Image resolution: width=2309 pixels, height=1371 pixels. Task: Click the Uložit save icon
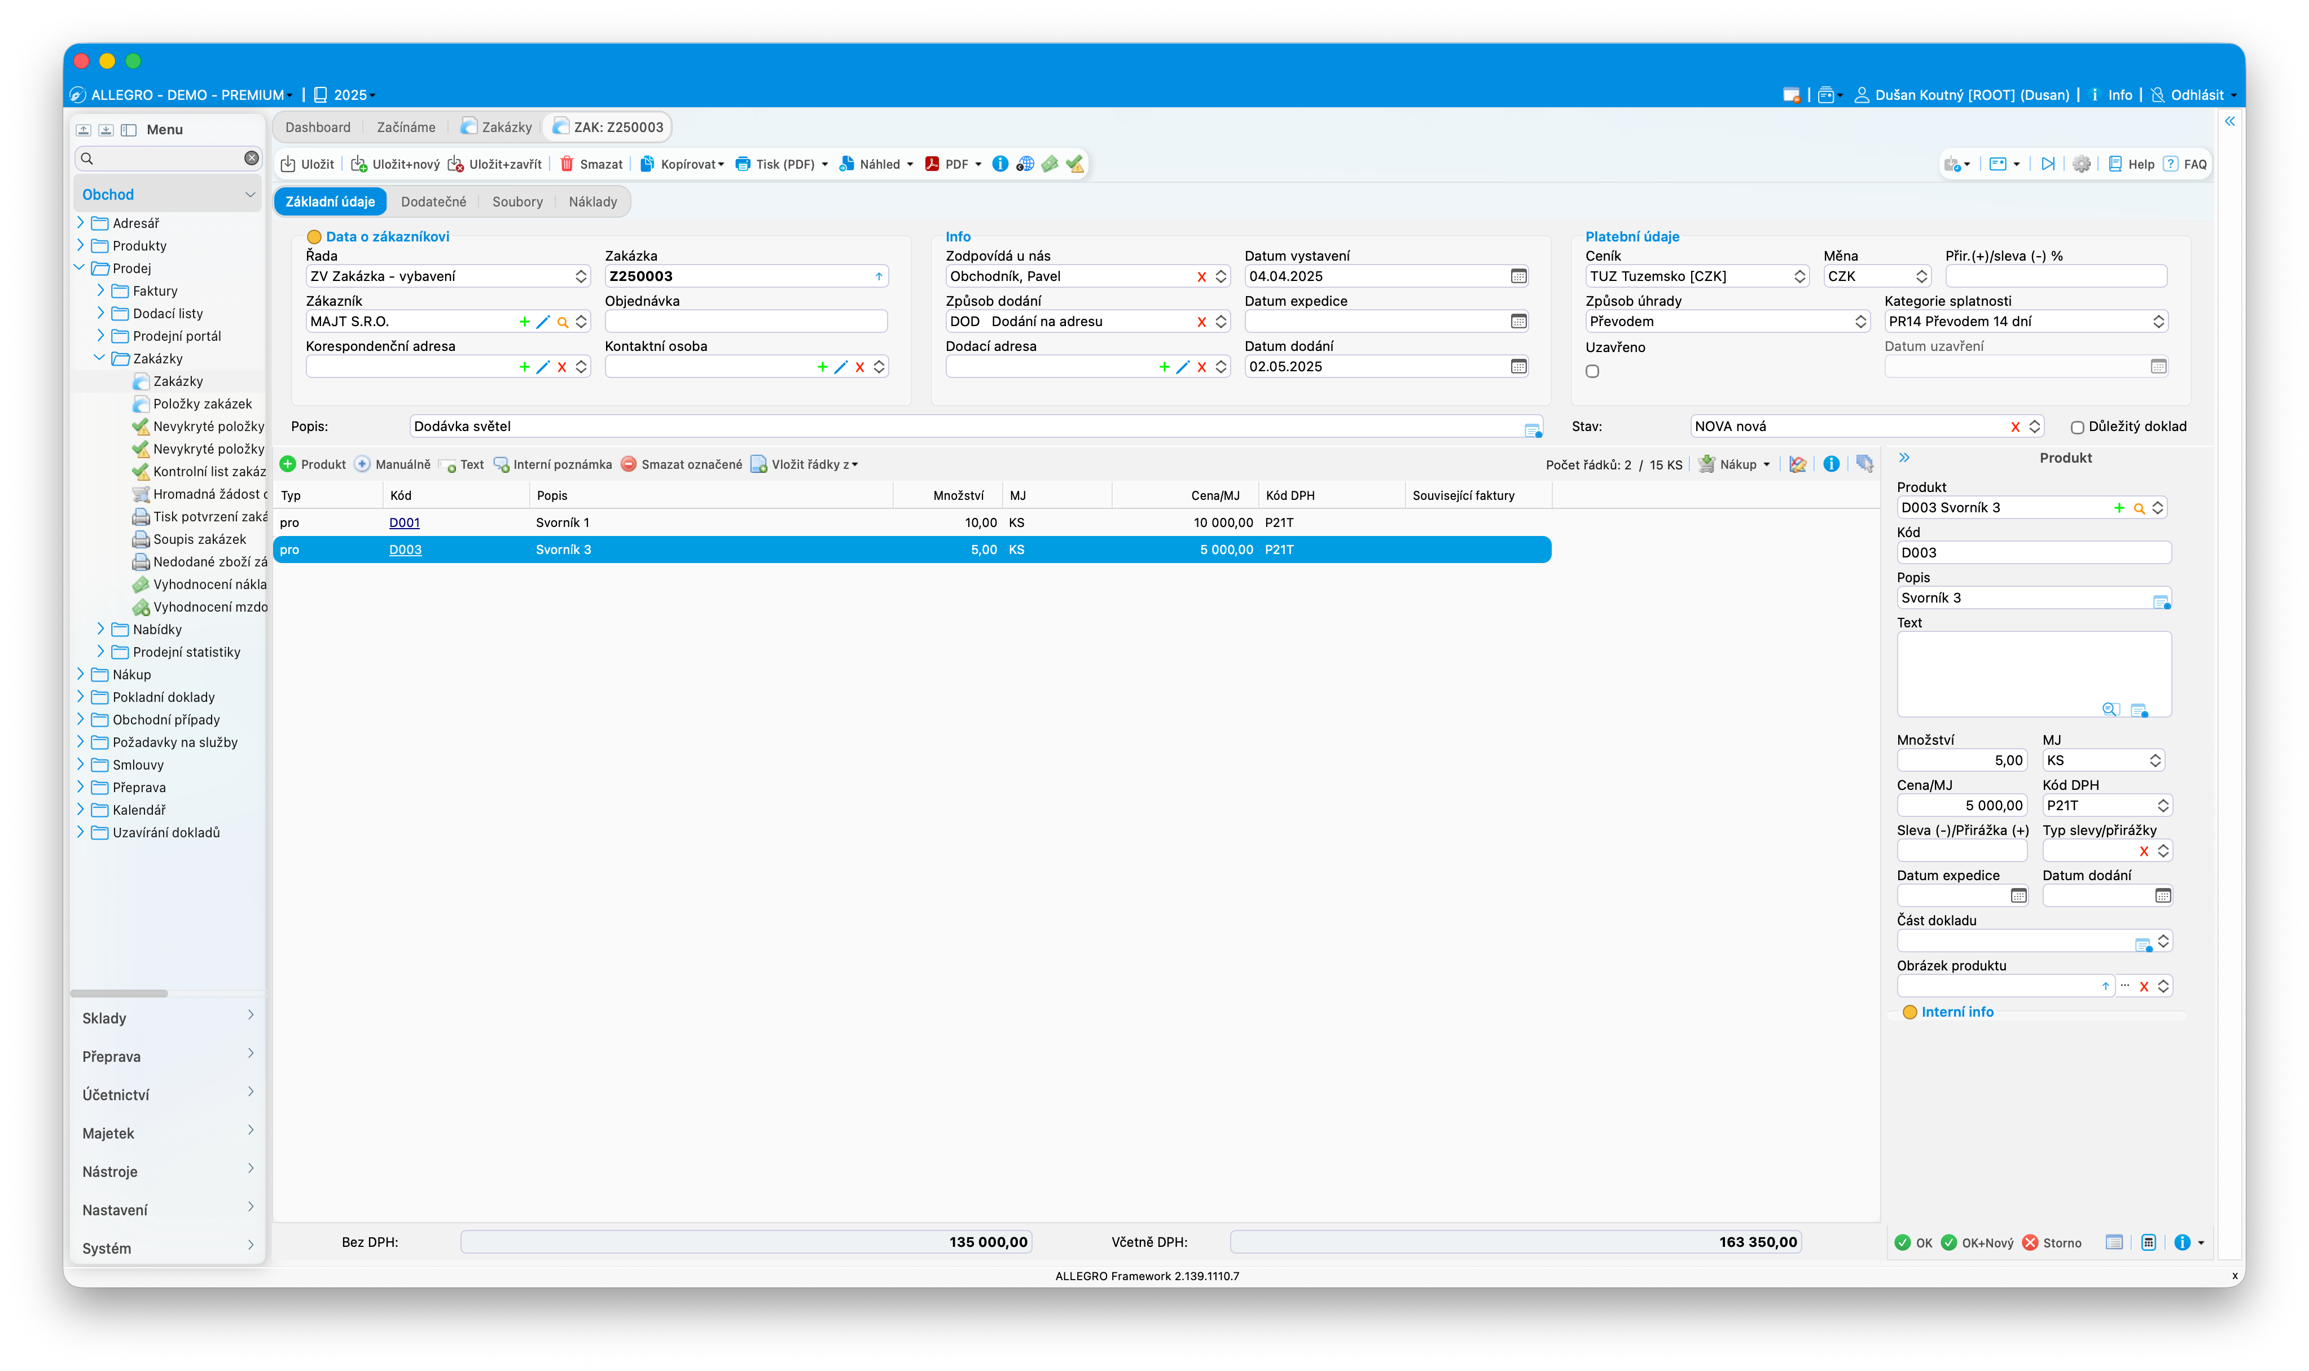[x=288, y=164]
